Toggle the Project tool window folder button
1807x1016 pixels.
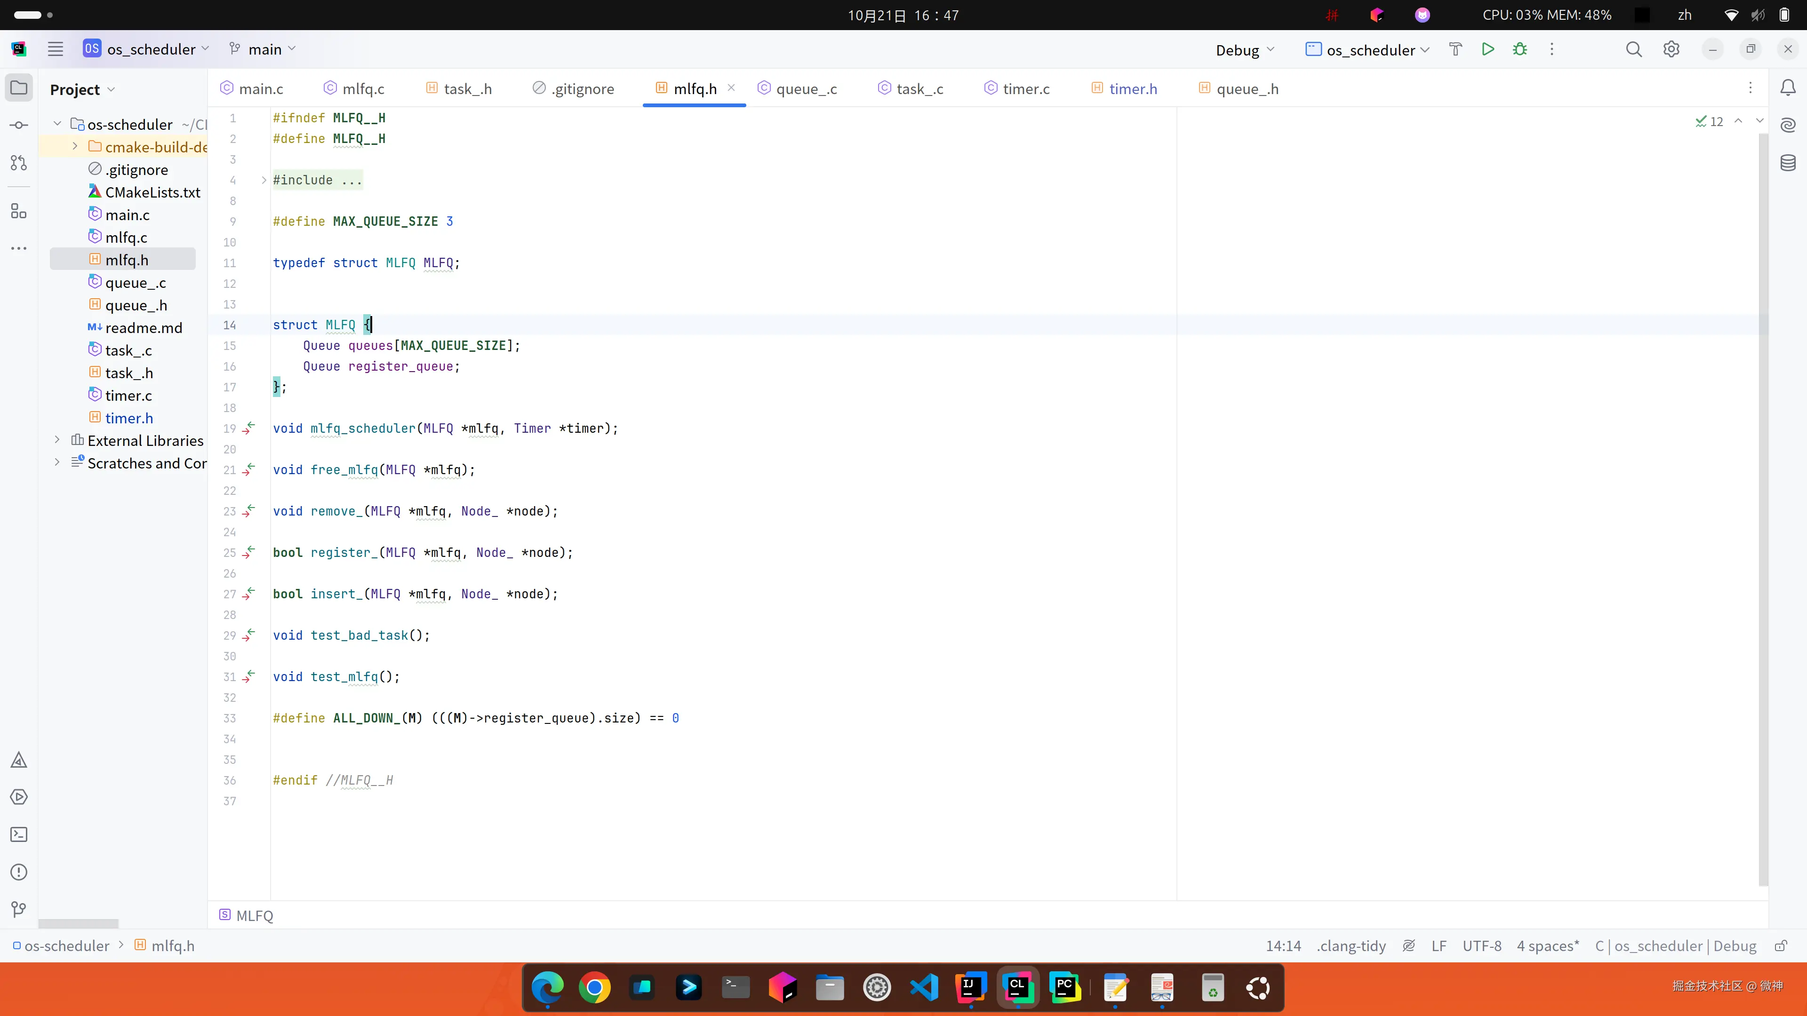click(19, 87)
